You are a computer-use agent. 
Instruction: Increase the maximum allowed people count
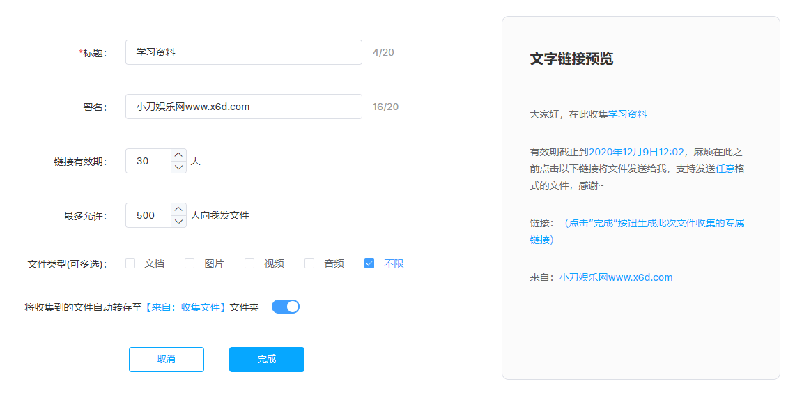pos(178,209)
